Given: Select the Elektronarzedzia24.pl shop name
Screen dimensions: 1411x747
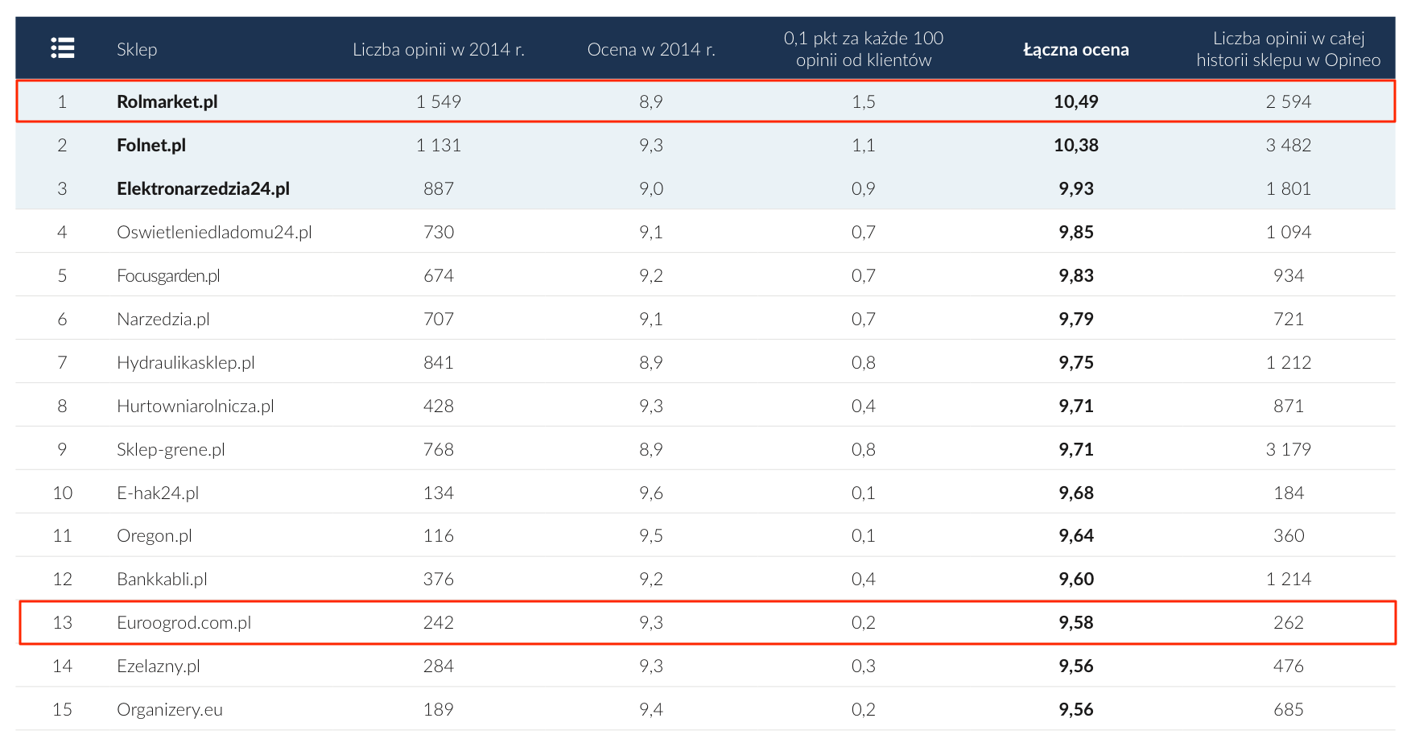Looking at the screenshot, I should pyautogui.click(x=204, y=188).
